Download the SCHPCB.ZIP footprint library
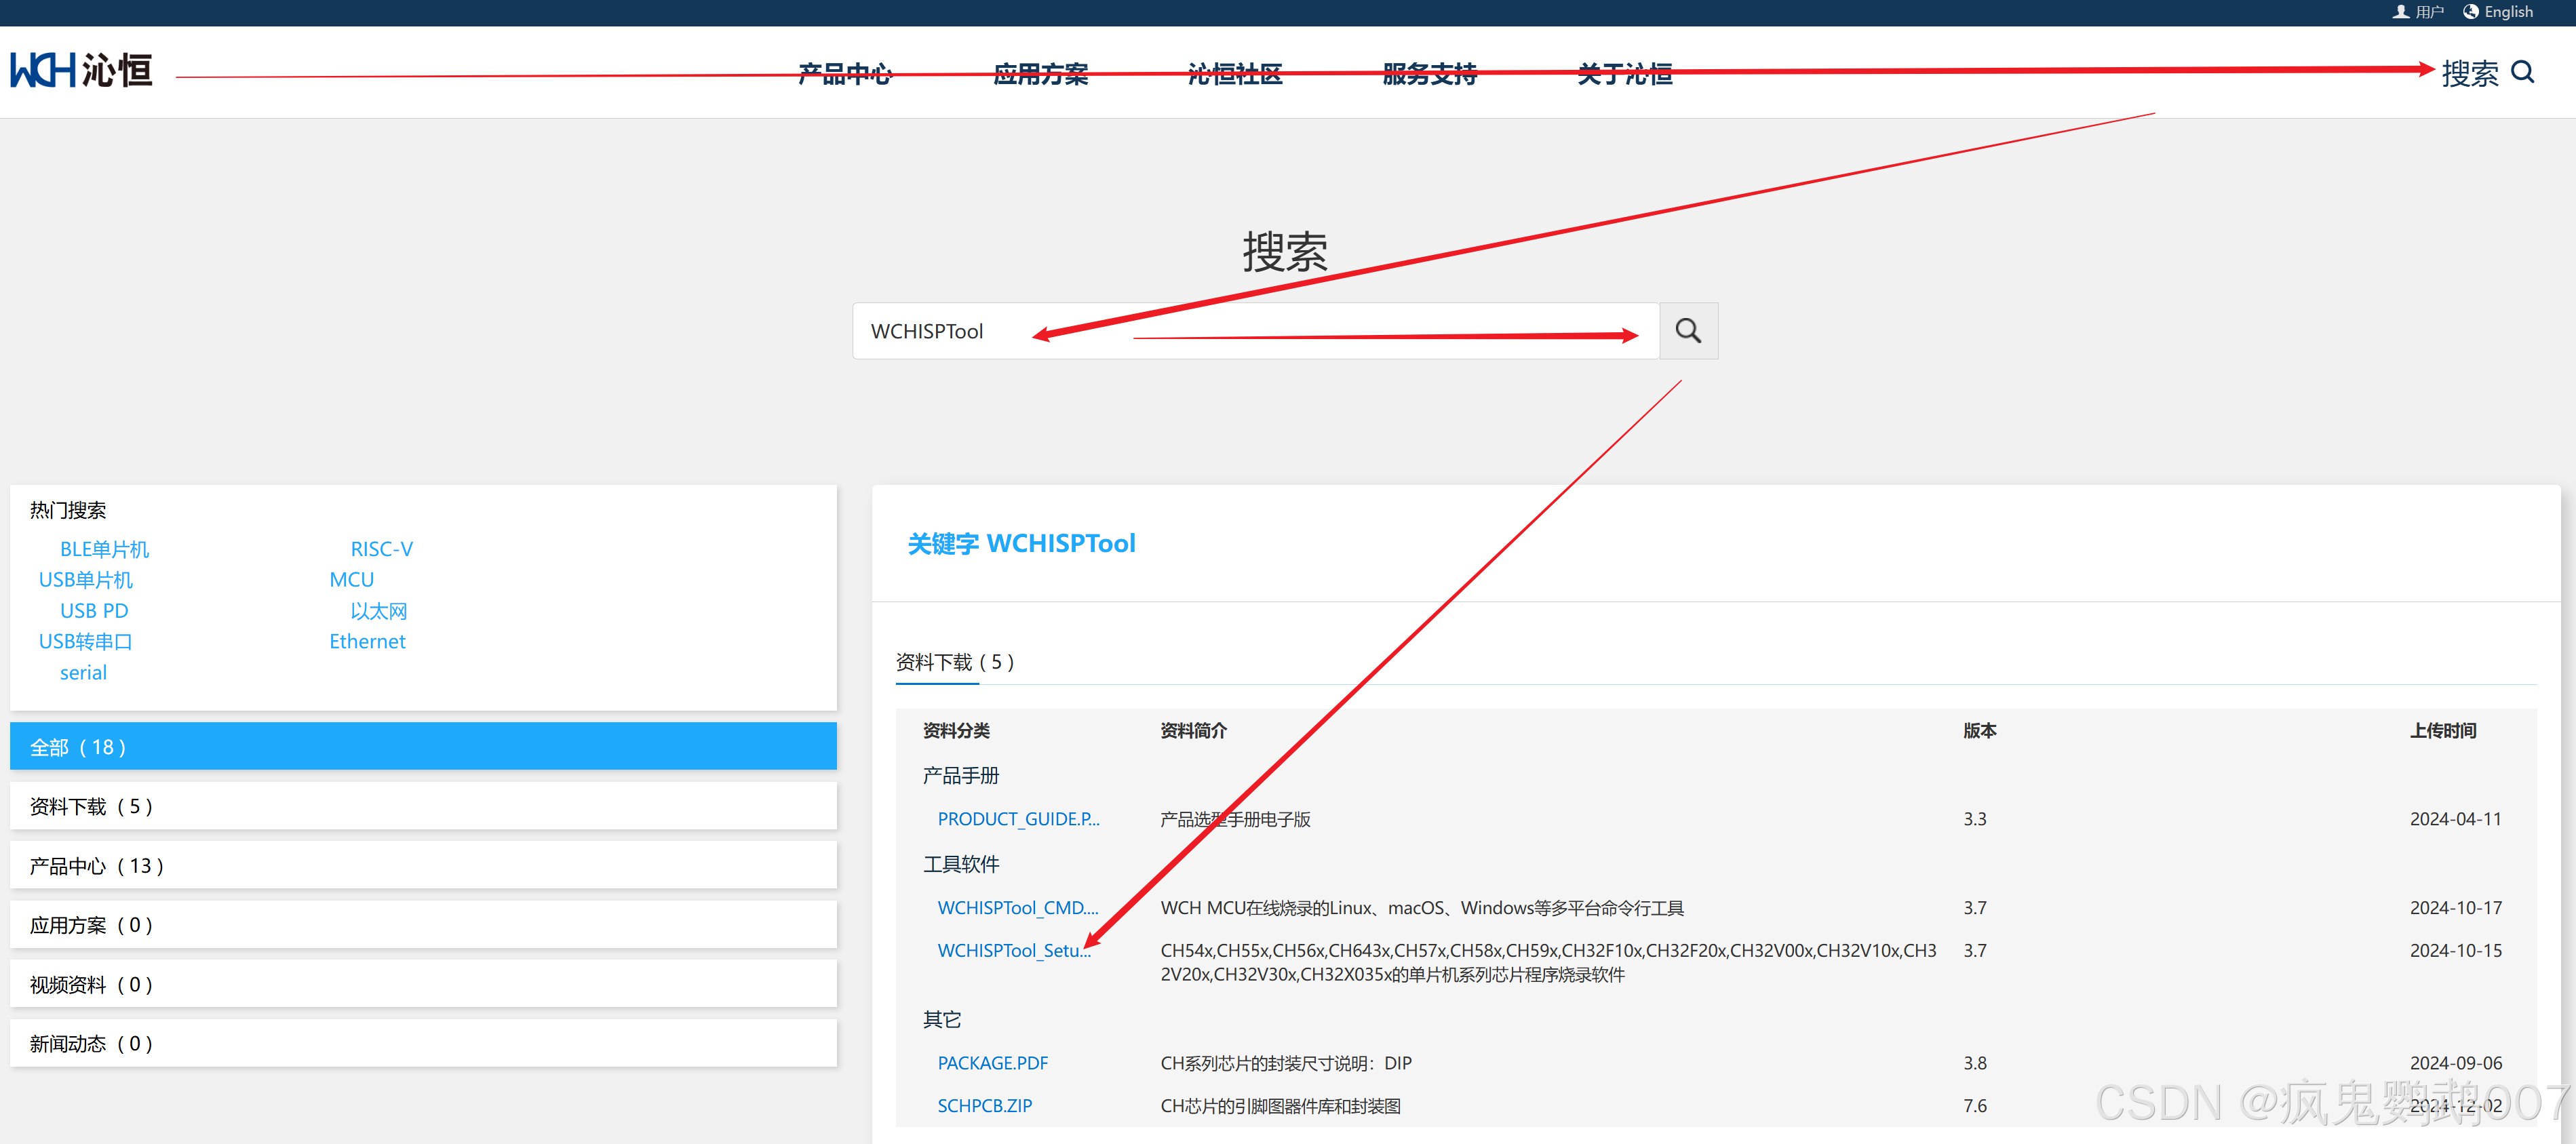This screenshot has height=1144, width=2576. point(985,1105)
